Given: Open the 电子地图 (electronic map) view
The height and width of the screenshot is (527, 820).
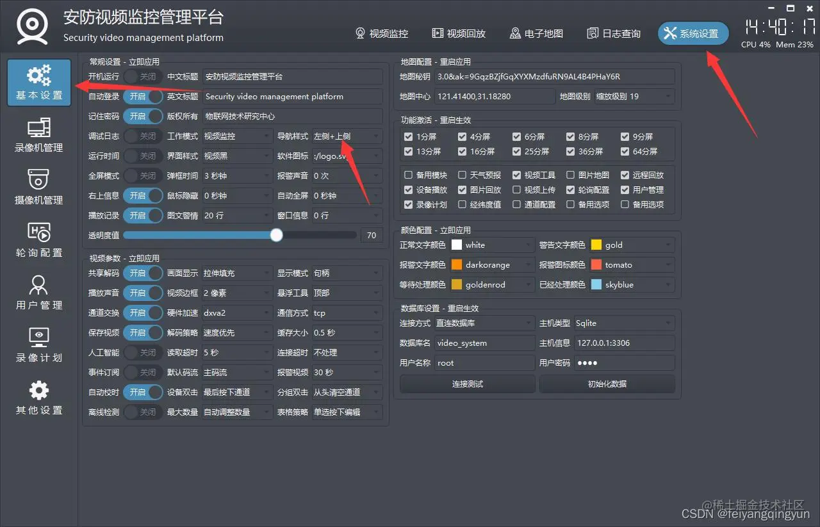Looking at the screenshot, I should click(x=536, y=34).
